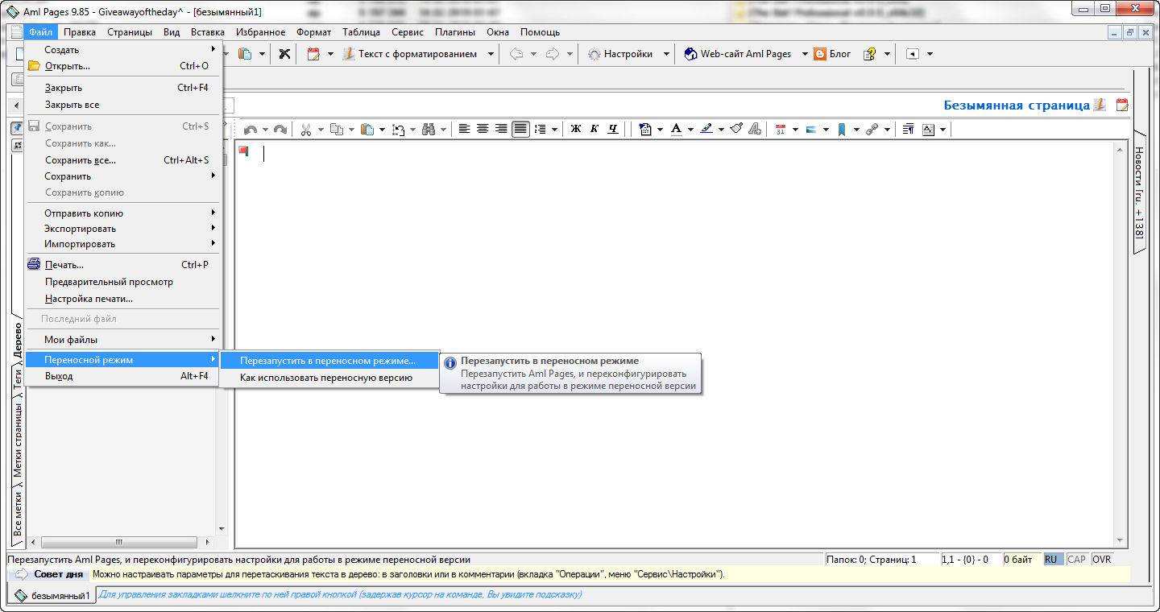Align text right
Image resolution: width=1160 pixels, height=612 pixels.
click(501, 129)
